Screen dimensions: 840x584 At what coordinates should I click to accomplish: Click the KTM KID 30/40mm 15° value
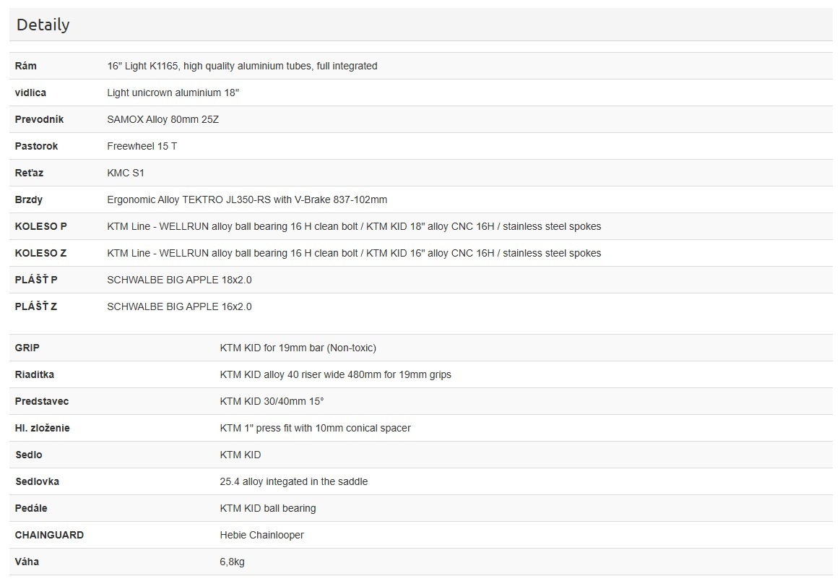272,401
